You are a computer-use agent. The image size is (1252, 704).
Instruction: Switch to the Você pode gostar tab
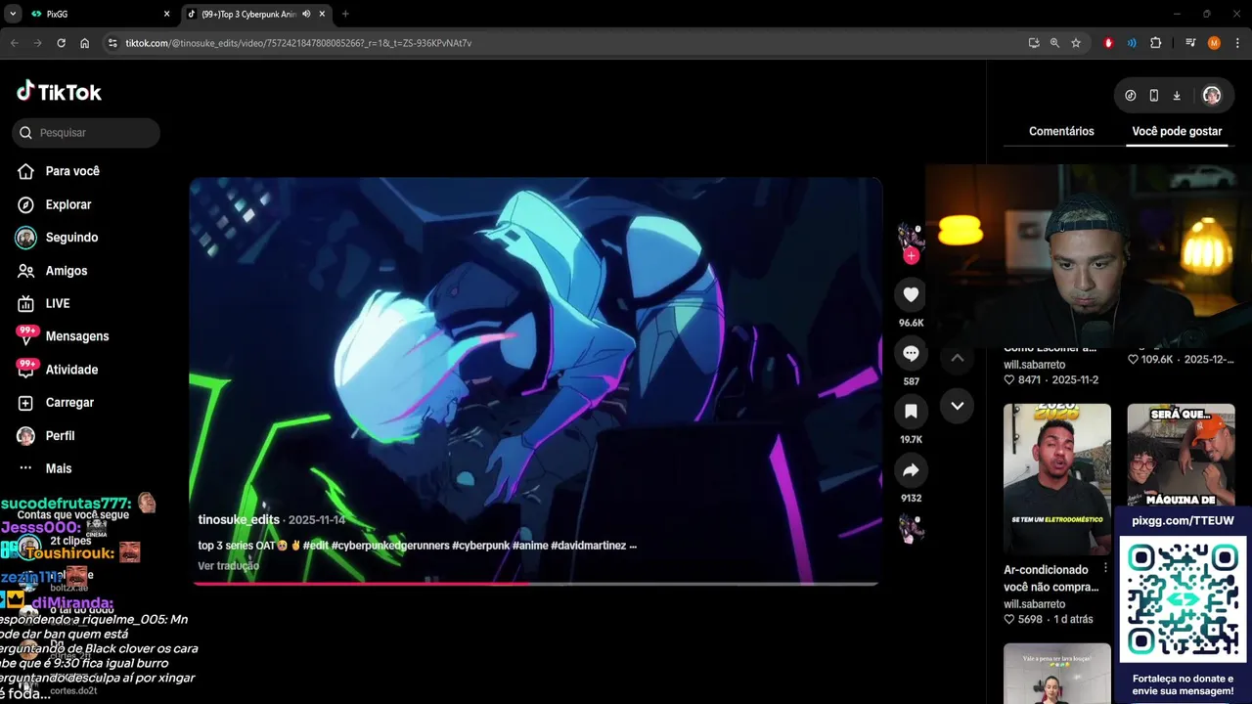click(1177, 131)
